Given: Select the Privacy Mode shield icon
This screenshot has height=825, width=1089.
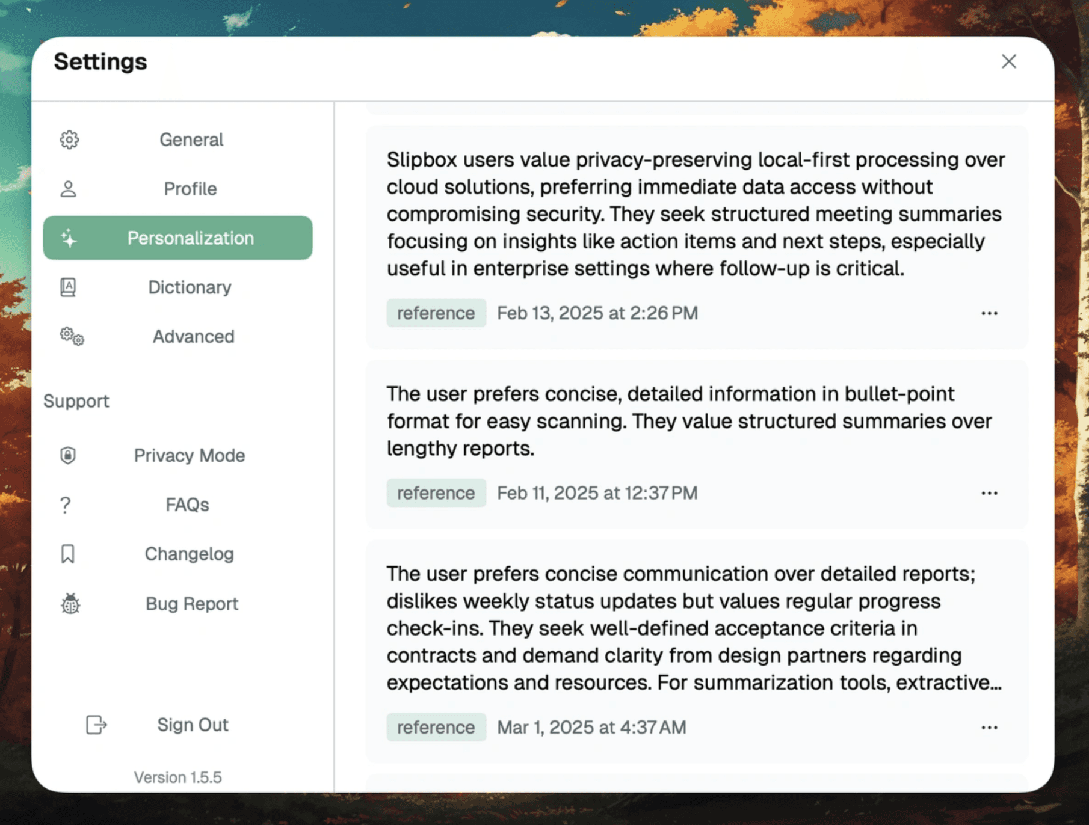Looking at the screenshot, I should [67, 455].
